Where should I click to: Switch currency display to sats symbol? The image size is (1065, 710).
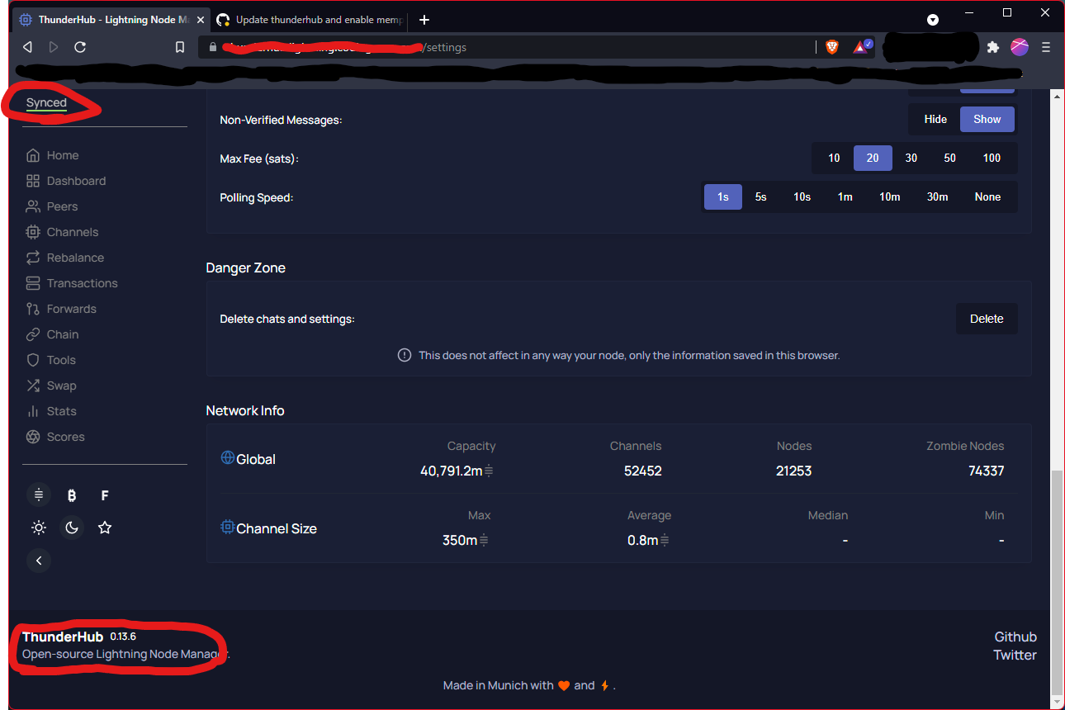click(x=39, y=495)
